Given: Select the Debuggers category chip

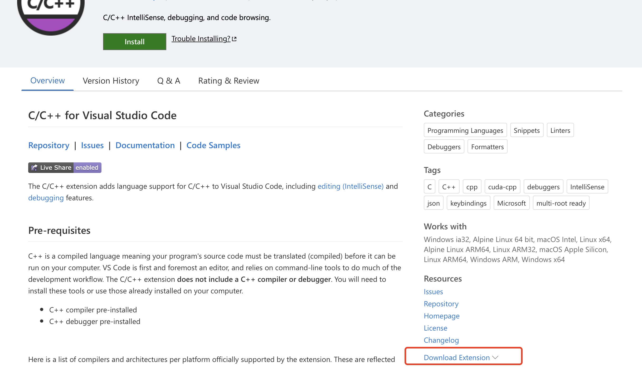Looking at the screenshot, I should point(444,147).
